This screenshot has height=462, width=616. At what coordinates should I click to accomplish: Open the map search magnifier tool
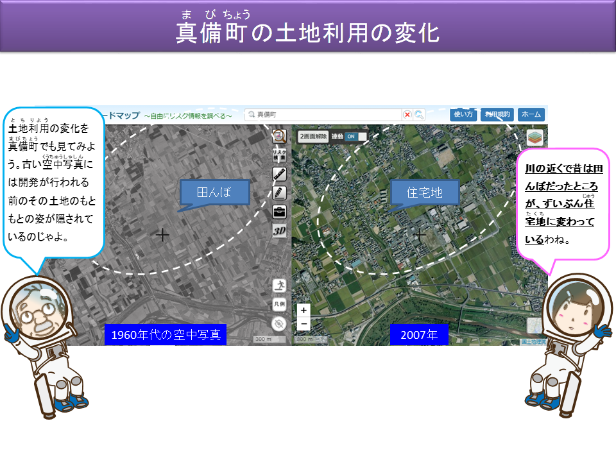coord(279,136)
